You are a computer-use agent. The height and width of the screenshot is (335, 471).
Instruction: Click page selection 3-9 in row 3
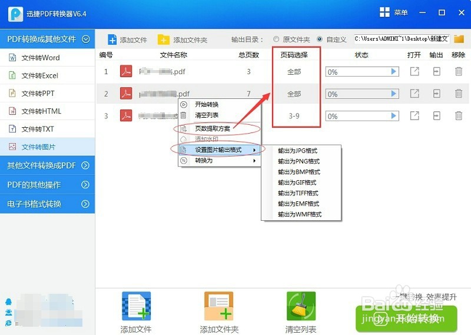coord(294,116)
